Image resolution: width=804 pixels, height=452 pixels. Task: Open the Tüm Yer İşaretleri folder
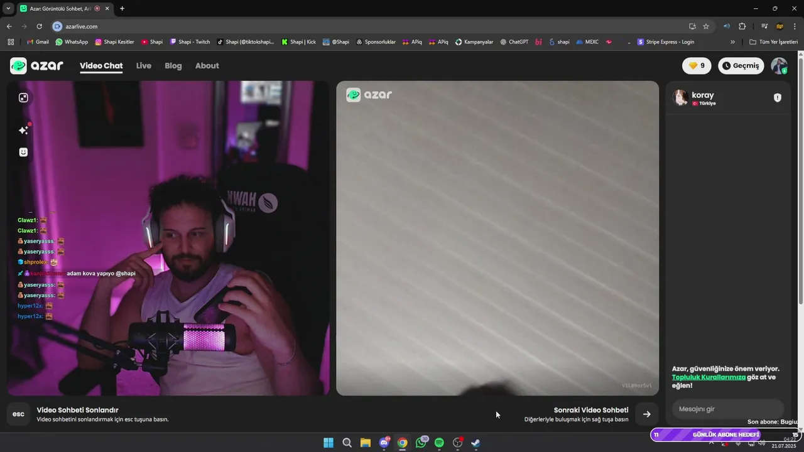[773, 42]
